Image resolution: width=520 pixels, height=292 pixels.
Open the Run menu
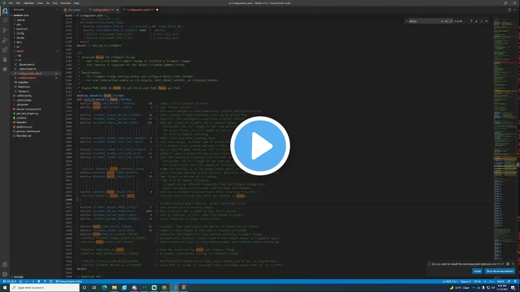point(55,3)
